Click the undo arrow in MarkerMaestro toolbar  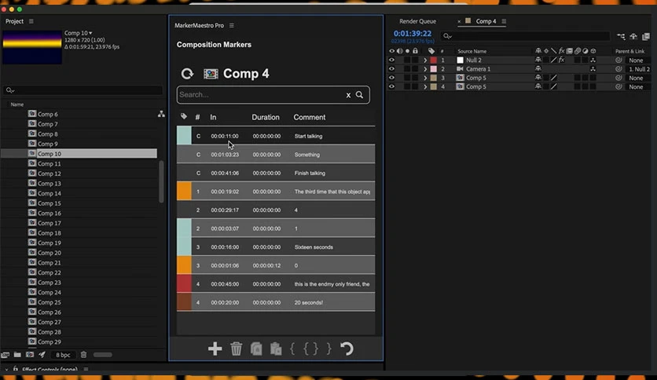pyautogui.click(x=347, y=349)
